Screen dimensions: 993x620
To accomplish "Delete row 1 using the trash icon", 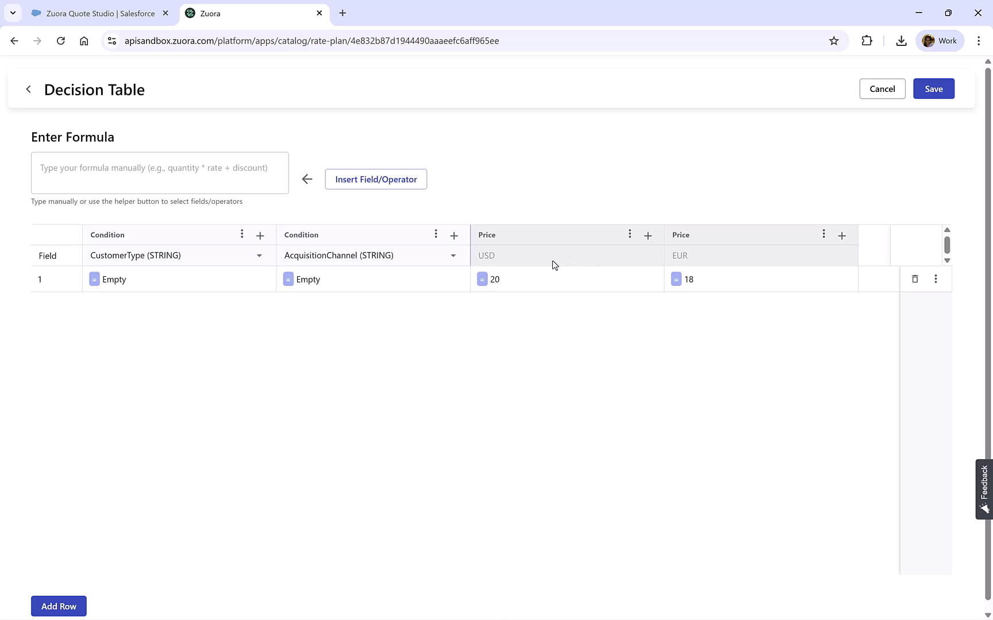I will pos(915,279).
